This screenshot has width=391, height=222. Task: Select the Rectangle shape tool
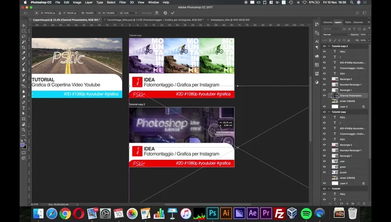coord(23,119)
